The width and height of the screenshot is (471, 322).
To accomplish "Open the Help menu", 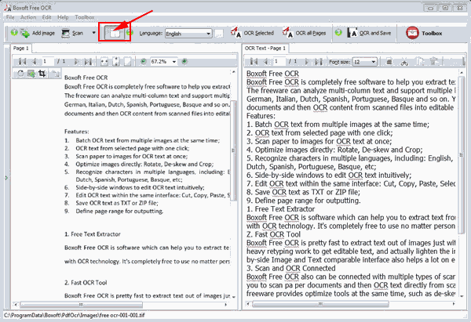I will (63, 17).
